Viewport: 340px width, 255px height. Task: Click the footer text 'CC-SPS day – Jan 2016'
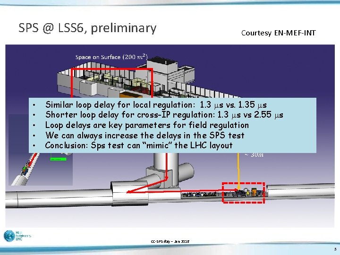[x=170, y=241]
